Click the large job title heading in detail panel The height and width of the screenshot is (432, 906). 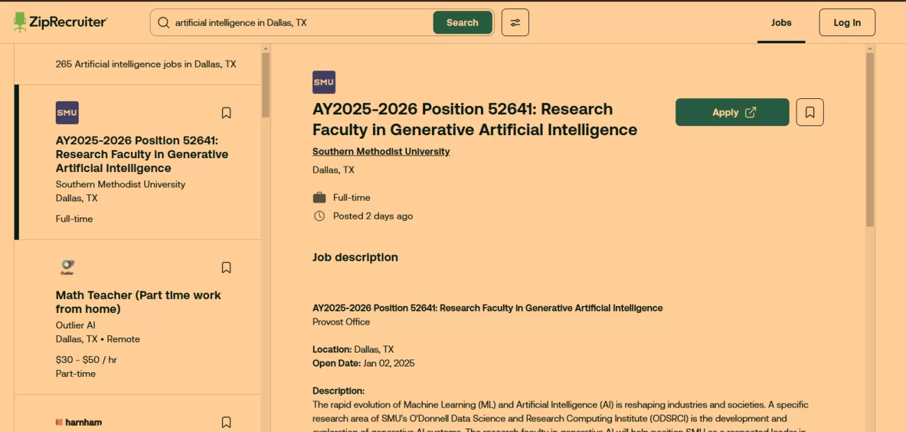(475, 119)
